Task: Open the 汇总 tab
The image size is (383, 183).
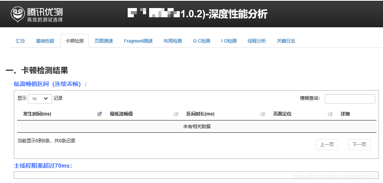Action: [x=20, y=41]
